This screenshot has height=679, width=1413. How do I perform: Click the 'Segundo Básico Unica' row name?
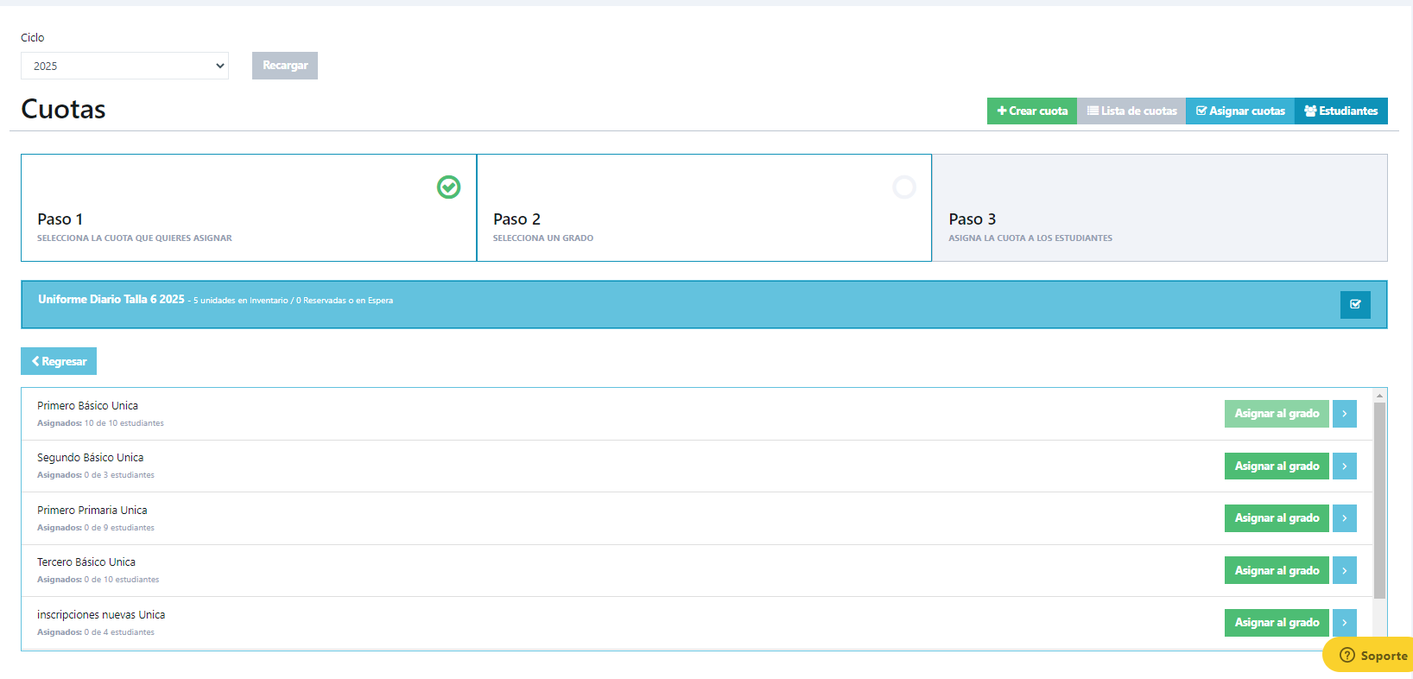click(x=90, y=458)
